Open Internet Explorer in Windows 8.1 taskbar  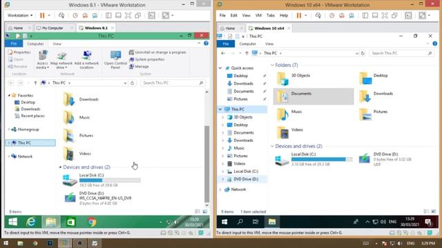31,222
